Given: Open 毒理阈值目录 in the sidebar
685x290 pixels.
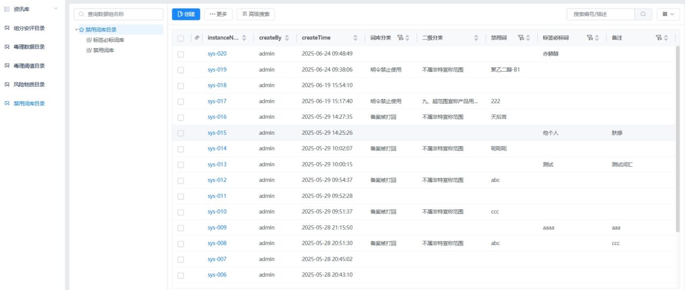Looking at the screenshot, I should 29,66.
